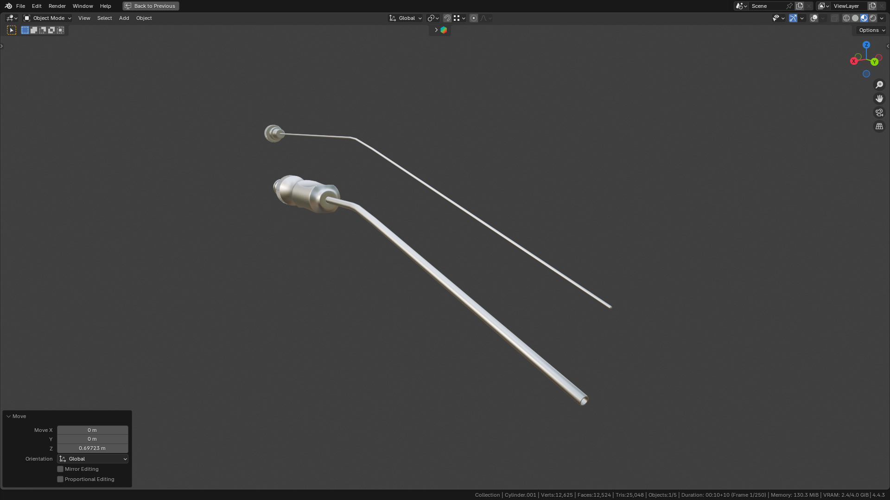Choose the Intersect selection mode icon
The height and width of the screenshot is (500, 890).
(60, 30)
